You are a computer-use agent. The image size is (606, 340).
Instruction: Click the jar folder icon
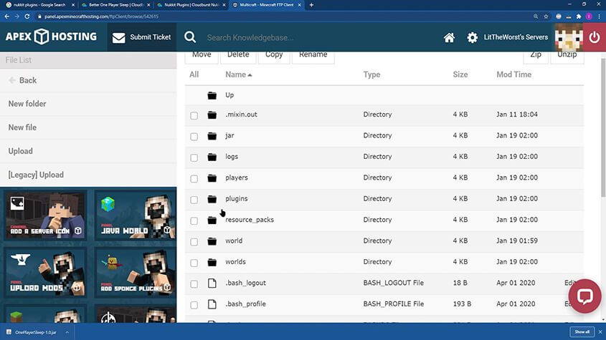tap(212, 136)
